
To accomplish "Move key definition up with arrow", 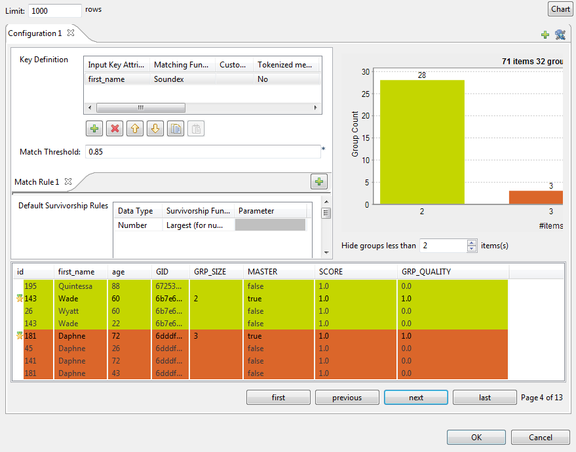I will [135, 129].
